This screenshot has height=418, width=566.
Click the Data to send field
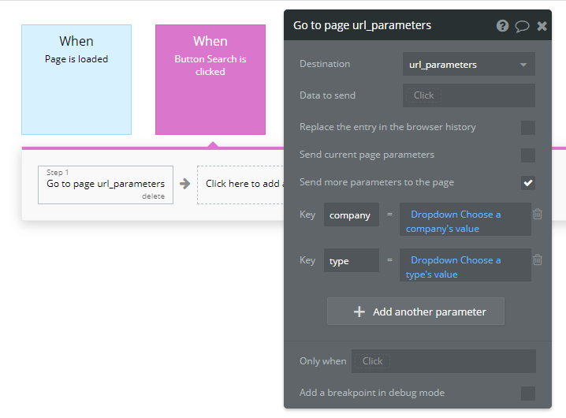point(468,95)
